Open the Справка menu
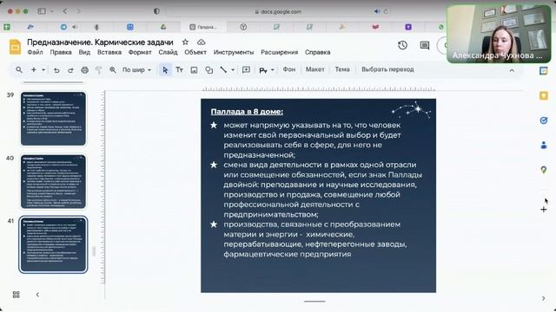The width and height of the screenshot is (556, 312). point(317,52)
